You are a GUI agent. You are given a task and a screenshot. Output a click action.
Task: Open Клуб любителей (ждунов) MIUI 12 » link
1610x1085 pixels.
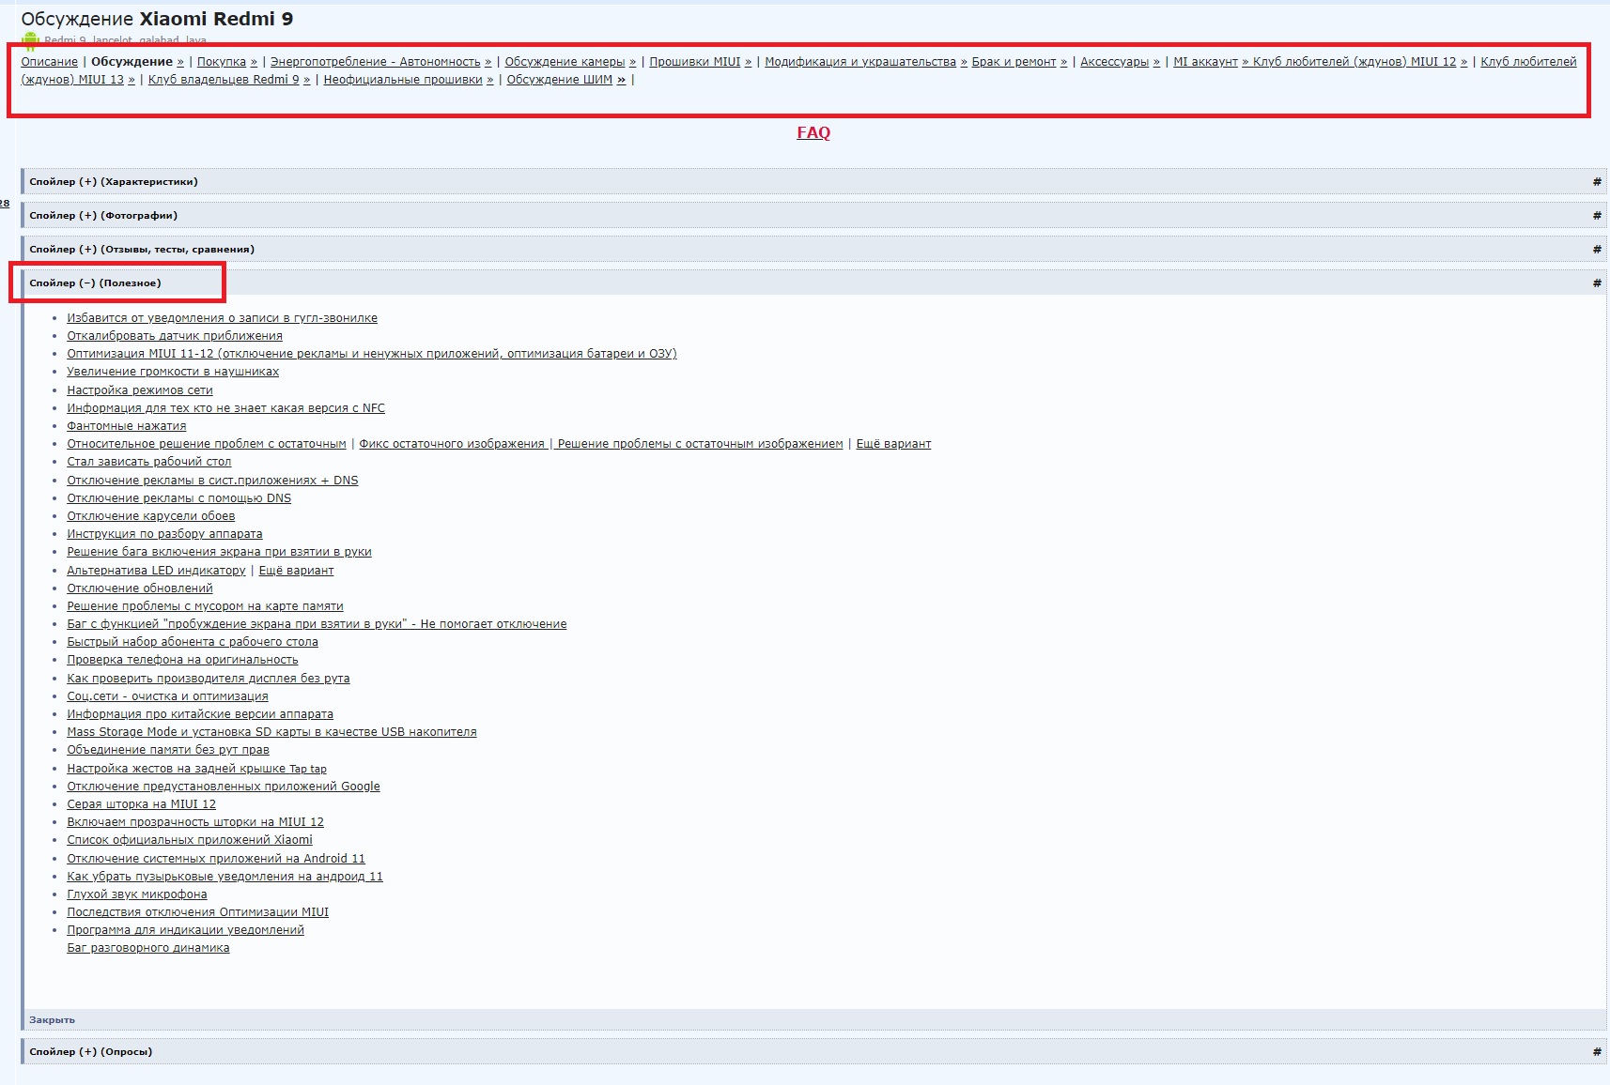point(1360,62)
